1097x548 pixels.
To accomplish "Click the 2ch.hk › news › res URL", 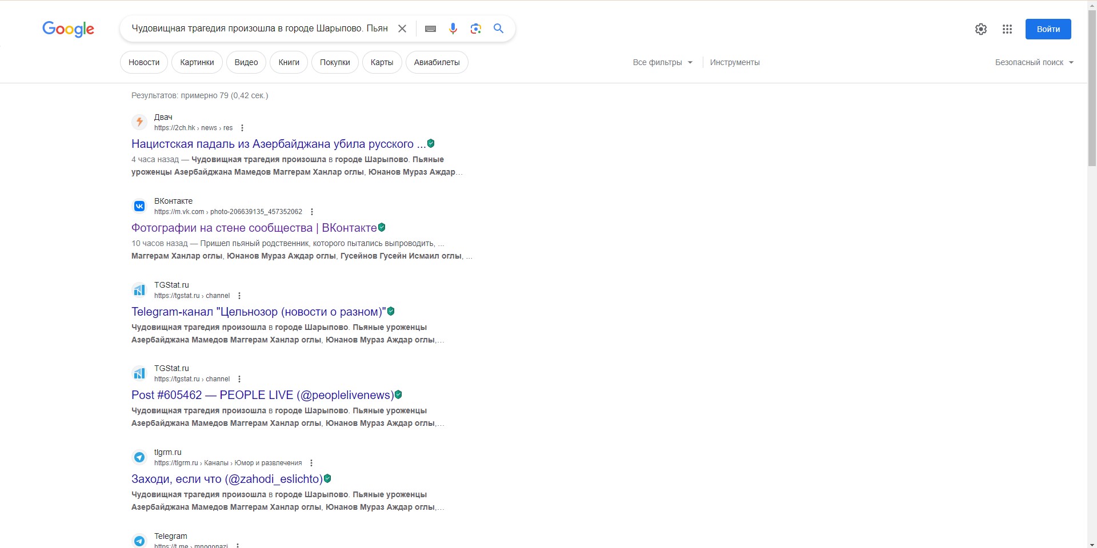I will pos(193,128).
